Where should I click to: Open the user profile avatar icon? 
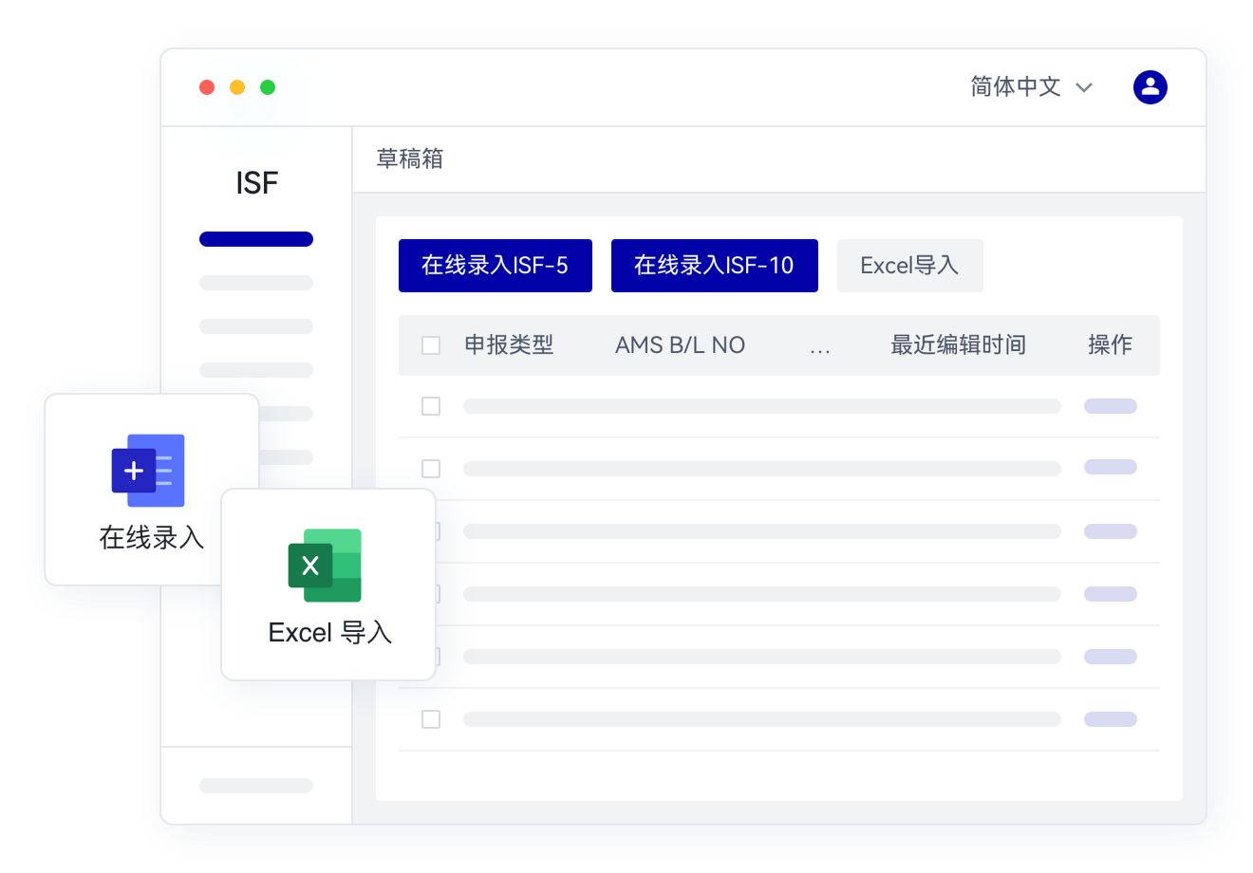point(1150,86)
